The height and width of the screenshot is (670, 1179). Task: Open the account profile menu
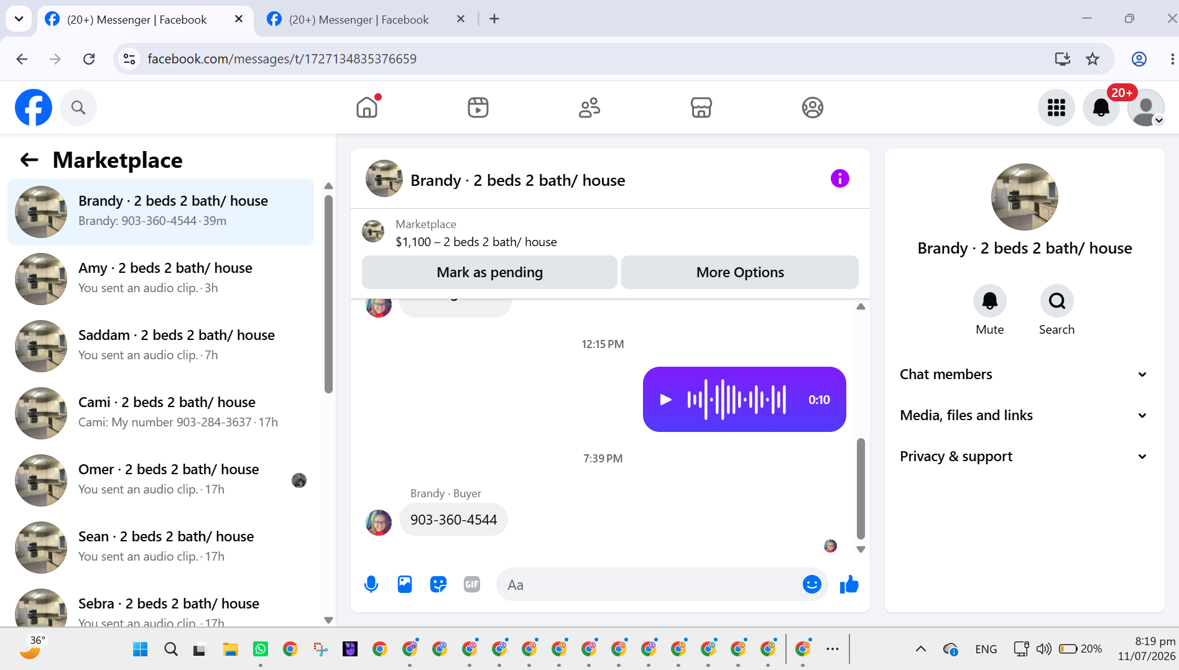(1146, 108)
